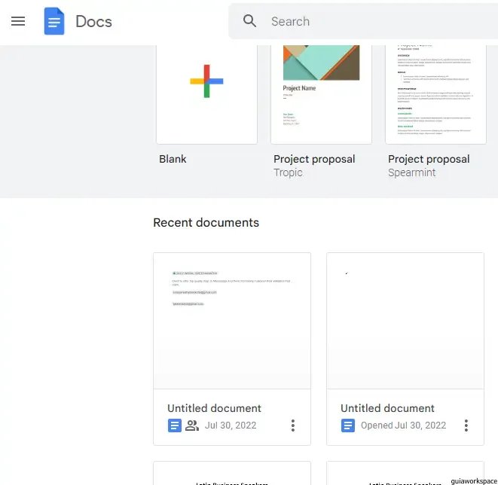Open the shared Untitled document thumbnail
Viewport: 498px width, 485px height.
click(232, 321)
